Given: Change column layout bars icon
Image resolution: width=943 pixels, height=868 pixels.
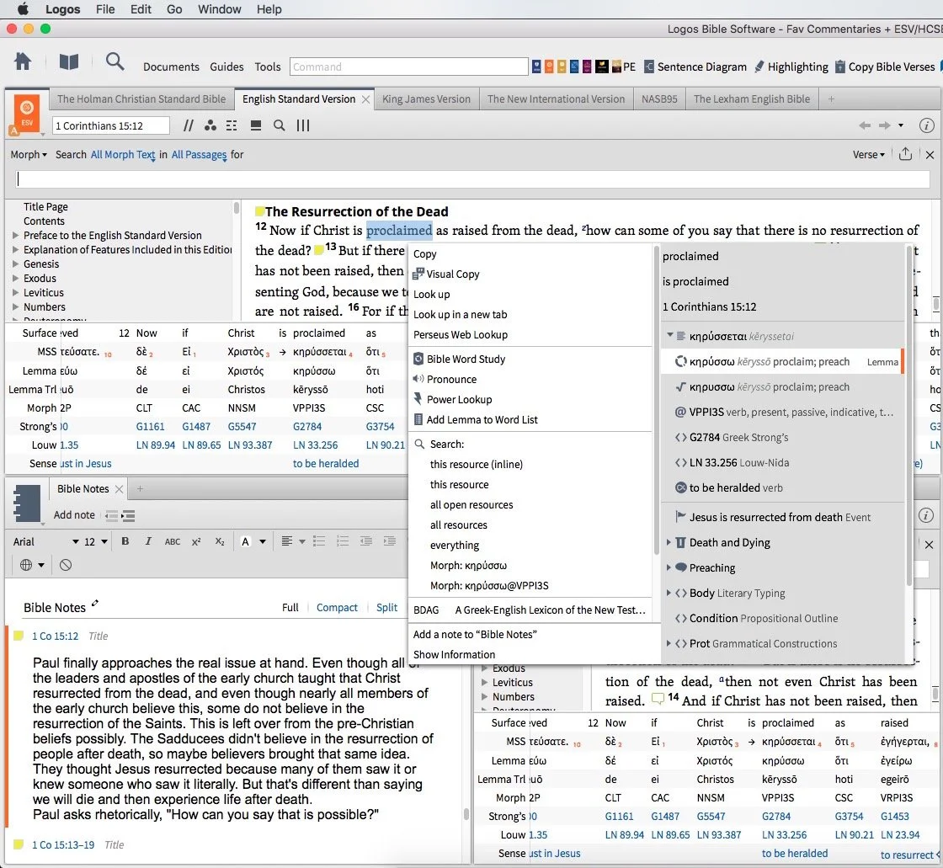Looking at the screenshot, I should [x=303, y=125].
